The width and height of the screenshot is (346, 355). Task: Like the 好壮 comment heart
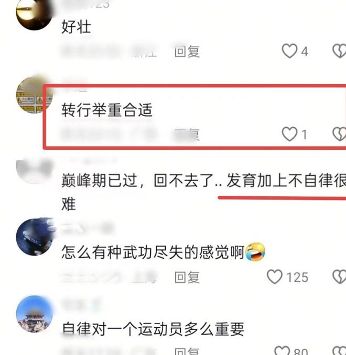click(x=289, y=51)
